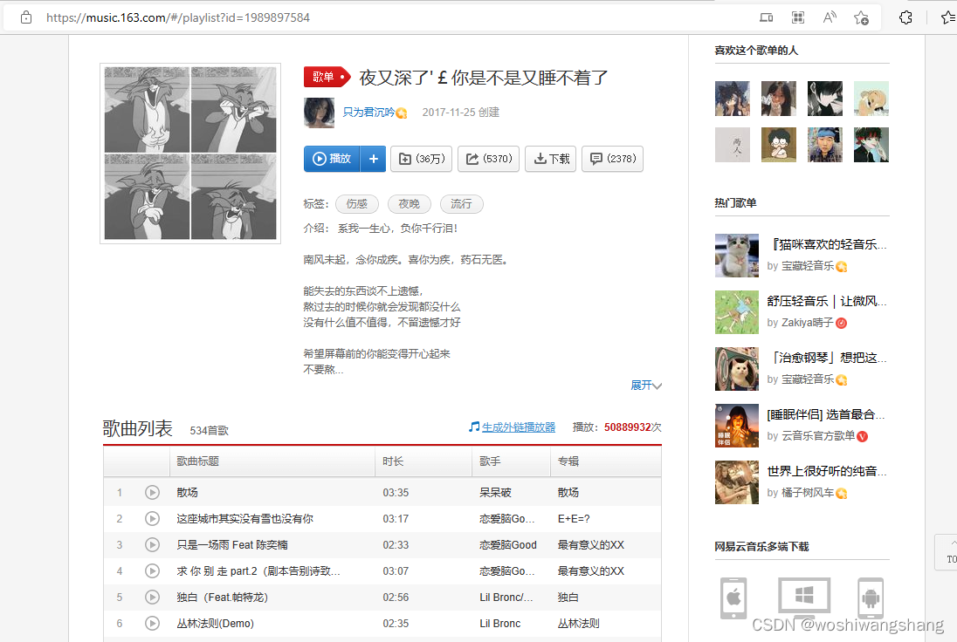Click the back to TOP button
This screenshot has height=642, width=957.
pos(947,552)
